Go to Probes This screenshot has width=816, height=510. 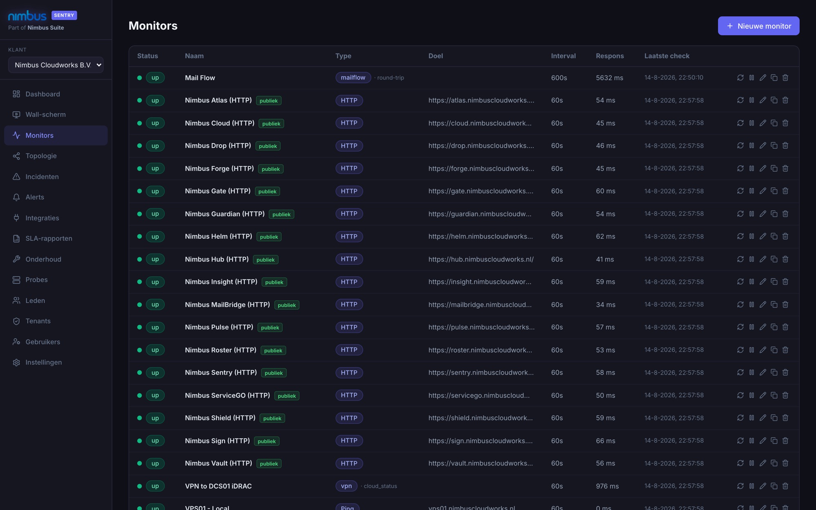[x=56, y=280]
